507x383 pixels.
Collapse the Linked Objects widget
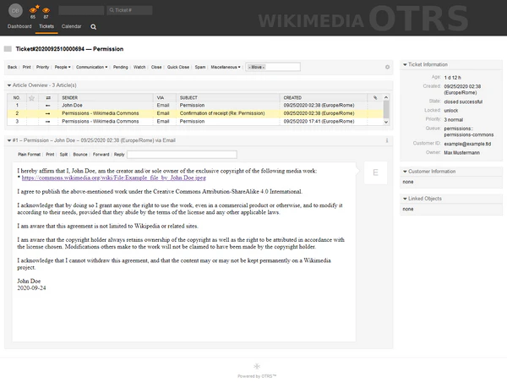[x=404, y=198]
